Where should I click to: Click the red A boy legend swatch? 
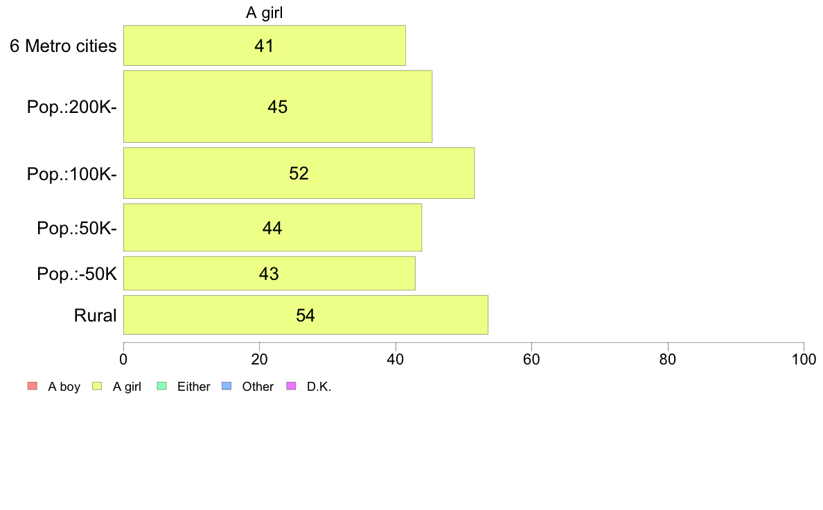pyautogui.click(x=33, y=386)
